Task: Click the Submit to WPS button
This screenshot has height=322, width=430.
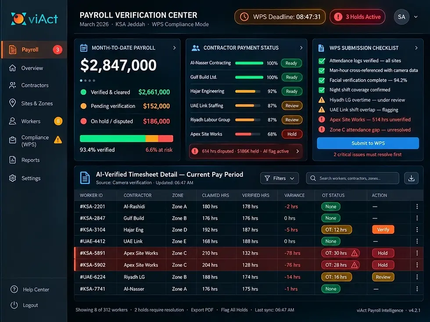Action: pyautogui.click(x=368, y=143)
